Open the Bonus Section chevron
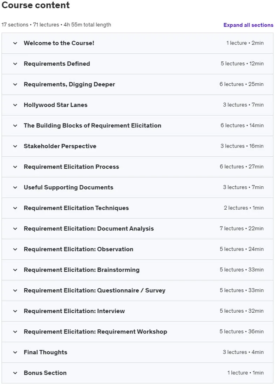This screenshot has width=275, height=385. pyautogui.click(x=15, y=373)
